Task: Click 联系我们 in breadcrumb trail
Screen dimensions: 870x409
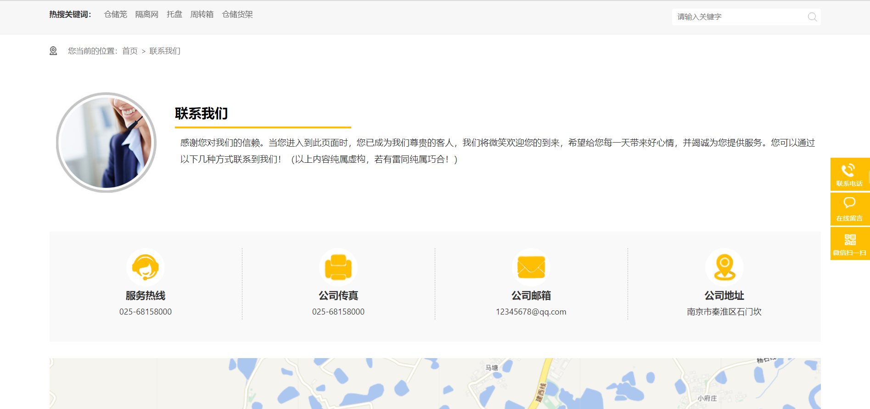Action: click(165, 51)
